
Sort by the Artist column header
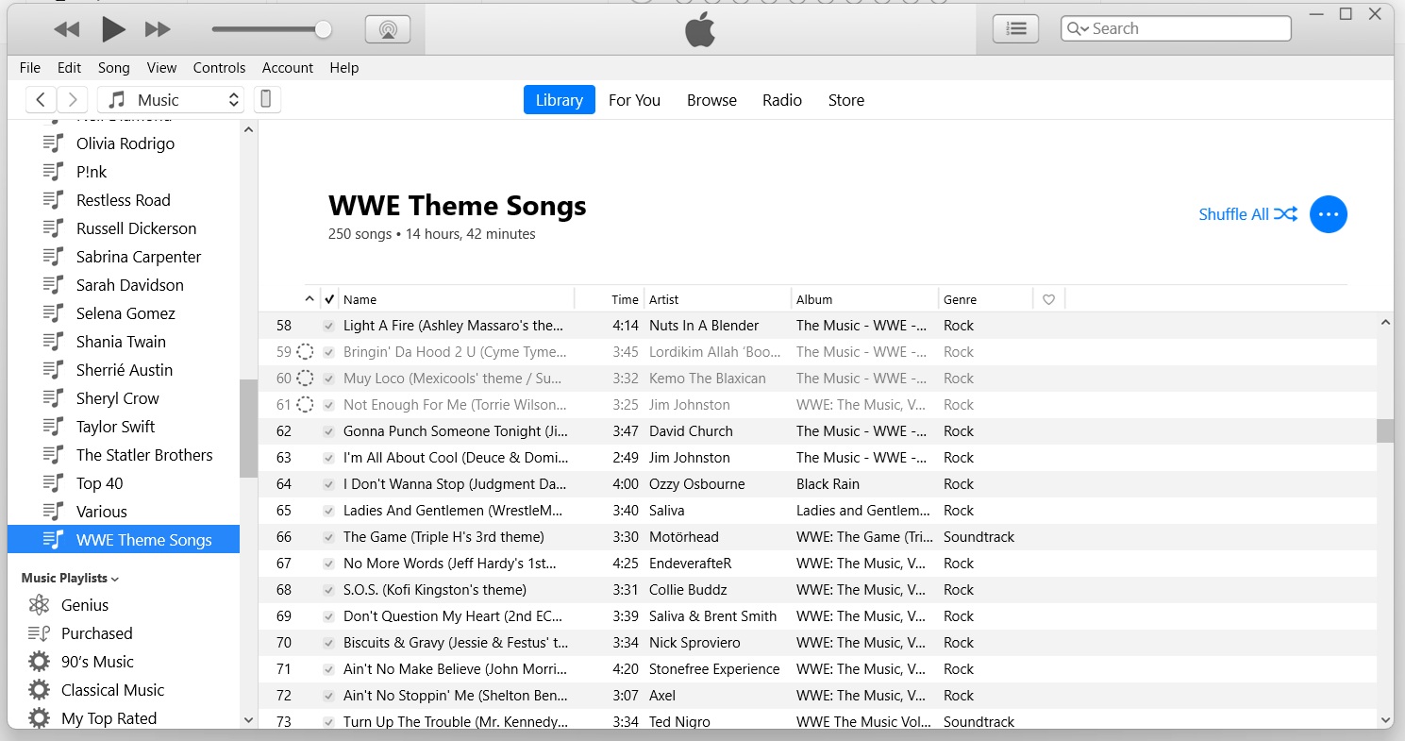point(717,299)
